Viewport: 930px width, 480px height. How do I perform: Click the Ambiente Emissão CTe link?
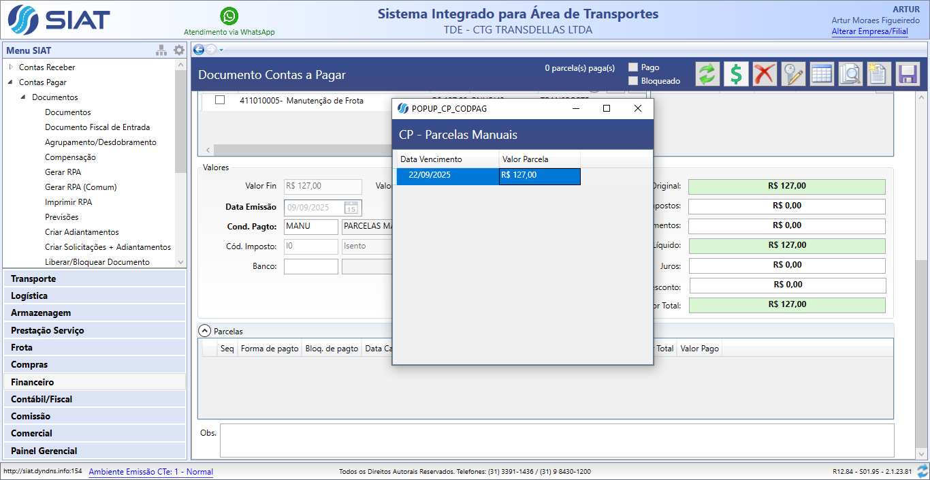pos(150,472)
